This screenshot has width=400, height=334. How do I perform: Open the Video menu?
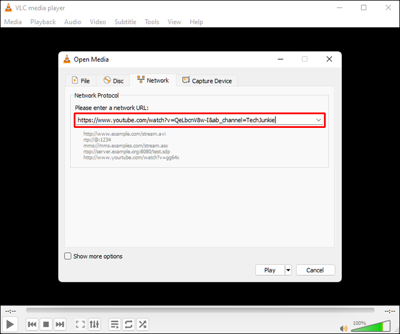pos(98,22)
